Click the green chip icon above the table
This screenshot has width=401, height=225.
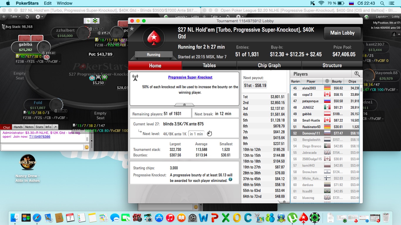(x=95, y=21)
